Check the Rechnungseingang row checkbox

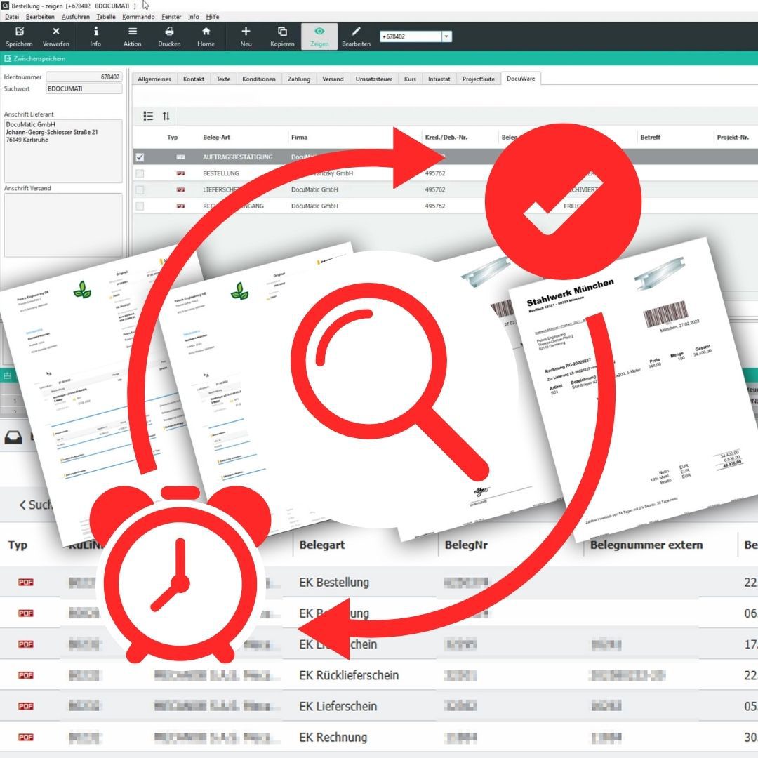tap(140, 206)
